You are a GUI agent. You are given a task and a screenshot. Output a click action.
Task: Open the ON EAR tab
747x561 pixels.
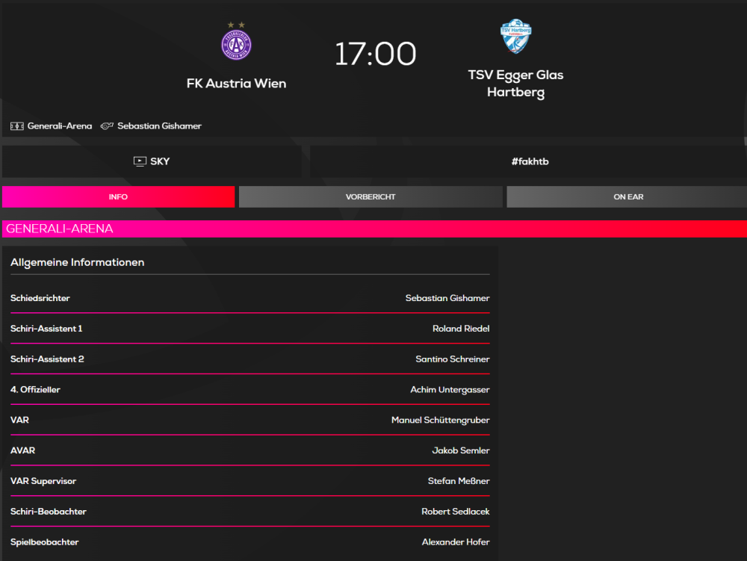coord(627,197)
